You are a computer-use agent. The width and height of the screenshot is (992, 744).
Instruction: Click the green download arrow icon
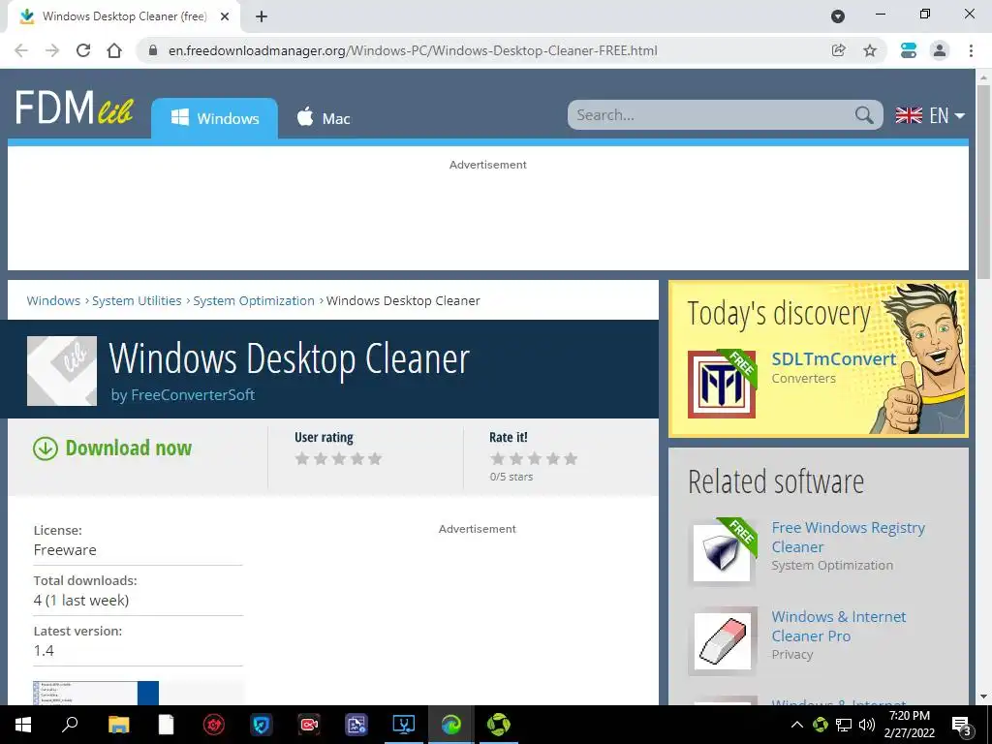(x=45, y=449)
